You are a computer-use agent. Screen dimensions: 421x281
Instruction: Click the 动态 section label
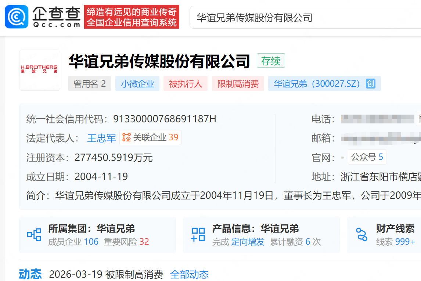tap(30, 274)
